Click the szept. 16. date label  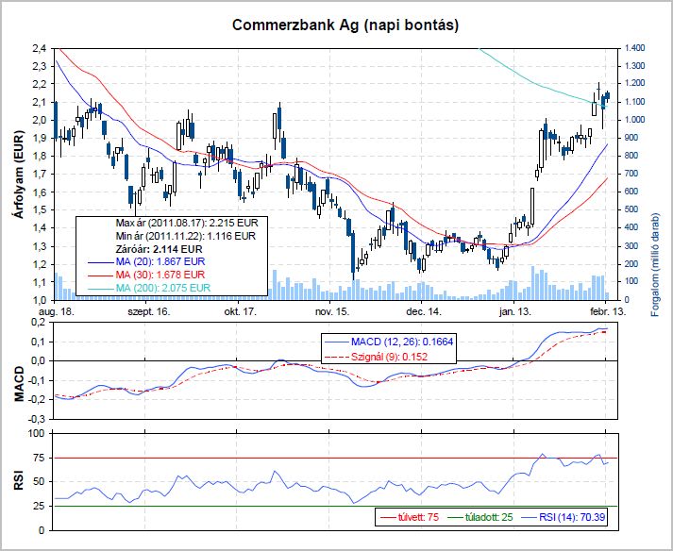(x=149, y=311)
